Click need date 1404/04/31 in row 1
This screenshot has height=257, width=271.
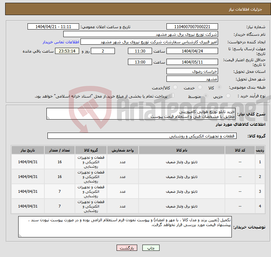pyautogui.click(x=28, y=162)
